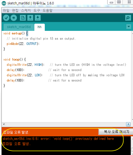Click the '컴파일 오류 발생.' orange status text

click(16, 132)
